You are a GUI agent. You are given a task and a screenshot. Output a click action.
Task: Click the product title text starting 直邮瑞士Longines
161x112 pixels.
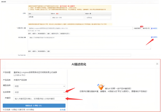click(35, 74)
